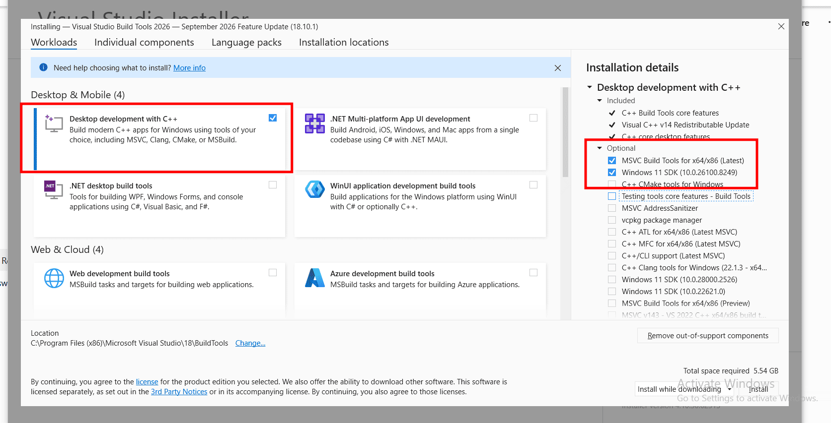Check C++ Clang tools for Windows
The image size is (831, 423).
click(612, 268)
